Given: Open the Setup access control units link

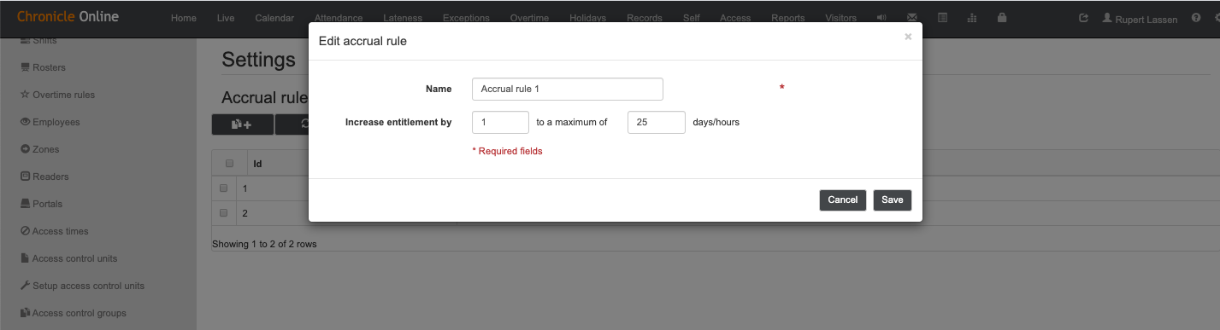Looking at the screenshot, I should click(x=88, y=286).
